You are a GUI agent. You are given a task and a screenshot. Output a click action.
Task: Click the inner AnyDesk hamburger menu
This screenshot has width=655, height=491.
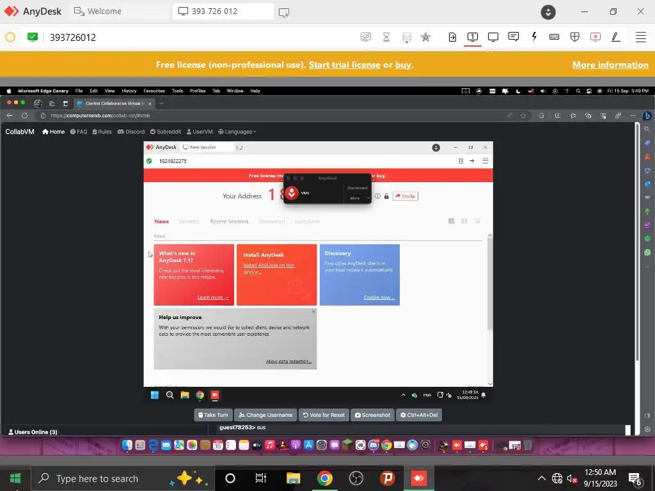pyautogui.click(x=485, y=160)
